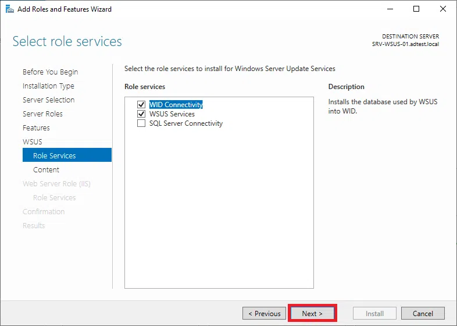Viewport: 457px width, 326px height.
Task: Select the WSUS Services list item
Action: (172, 114)
